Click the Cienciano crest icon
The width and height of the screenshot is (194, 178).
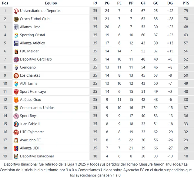pos(16,68)
